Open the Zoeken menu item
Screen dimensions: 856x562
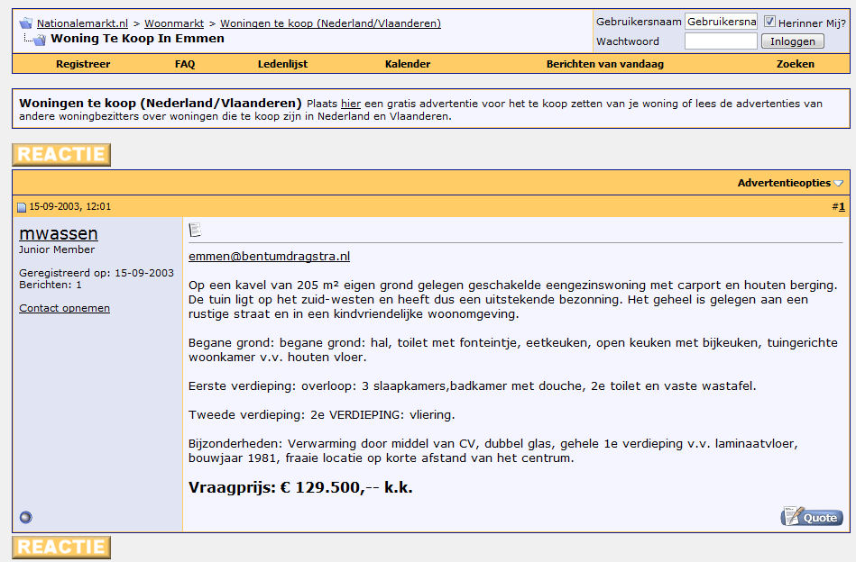click(x=796, y=64)
